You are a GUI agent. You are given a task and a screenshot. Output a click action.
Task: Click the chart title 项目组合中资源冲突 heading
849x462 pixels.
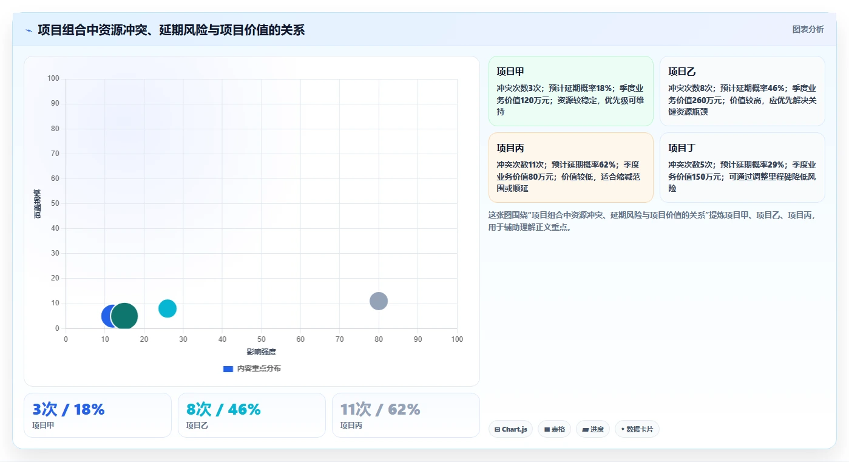(x=171, y=30)
